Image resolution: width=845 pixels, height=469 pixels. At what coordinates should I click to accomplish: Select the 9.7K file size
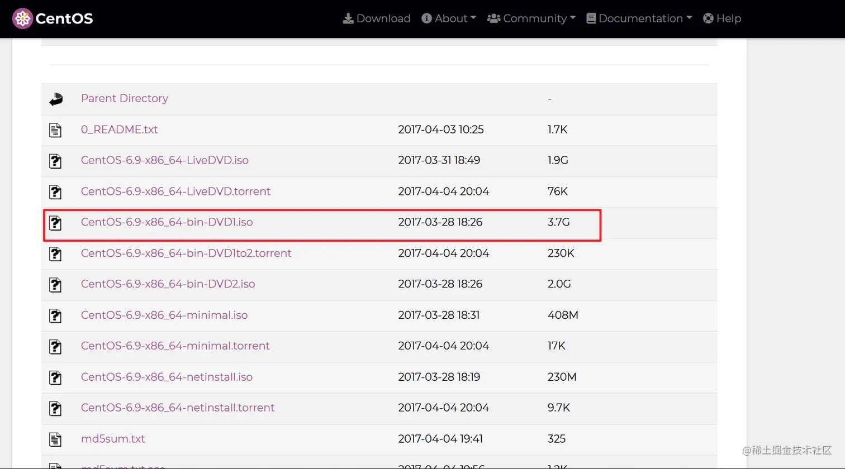(x=559, y=408)
